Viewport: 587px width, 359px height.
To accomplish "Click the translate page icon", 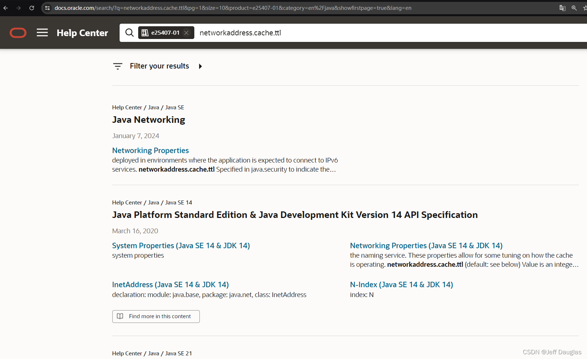I will pos(563,8).
